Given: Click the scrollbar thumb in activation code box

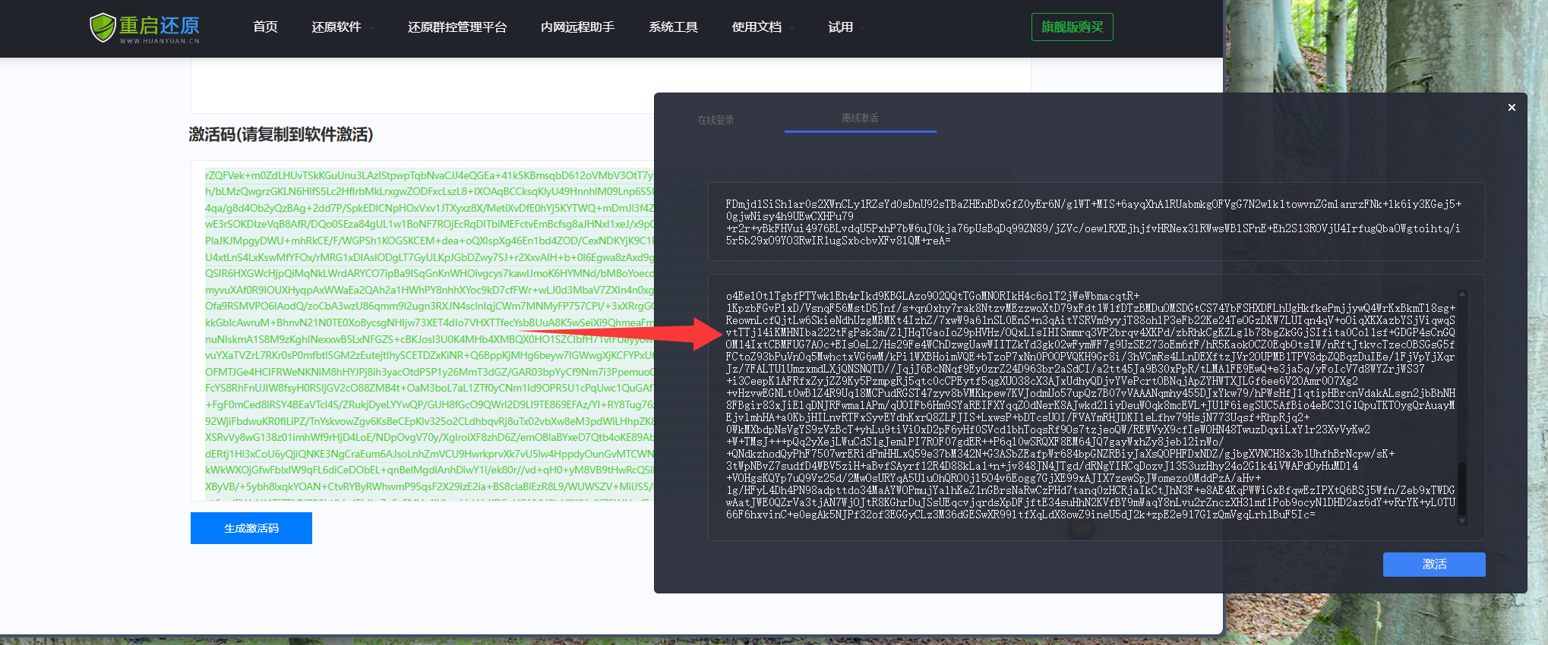Looking at the screenshot, I should [1461, 489].
